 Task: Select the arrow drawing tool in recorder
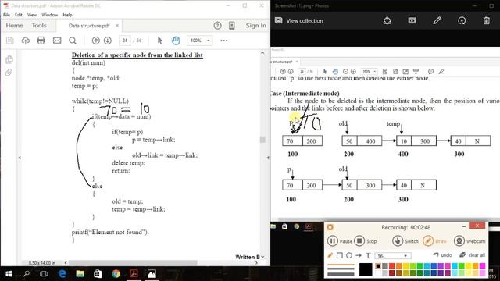pyautogui.click(x=359, y=255)
